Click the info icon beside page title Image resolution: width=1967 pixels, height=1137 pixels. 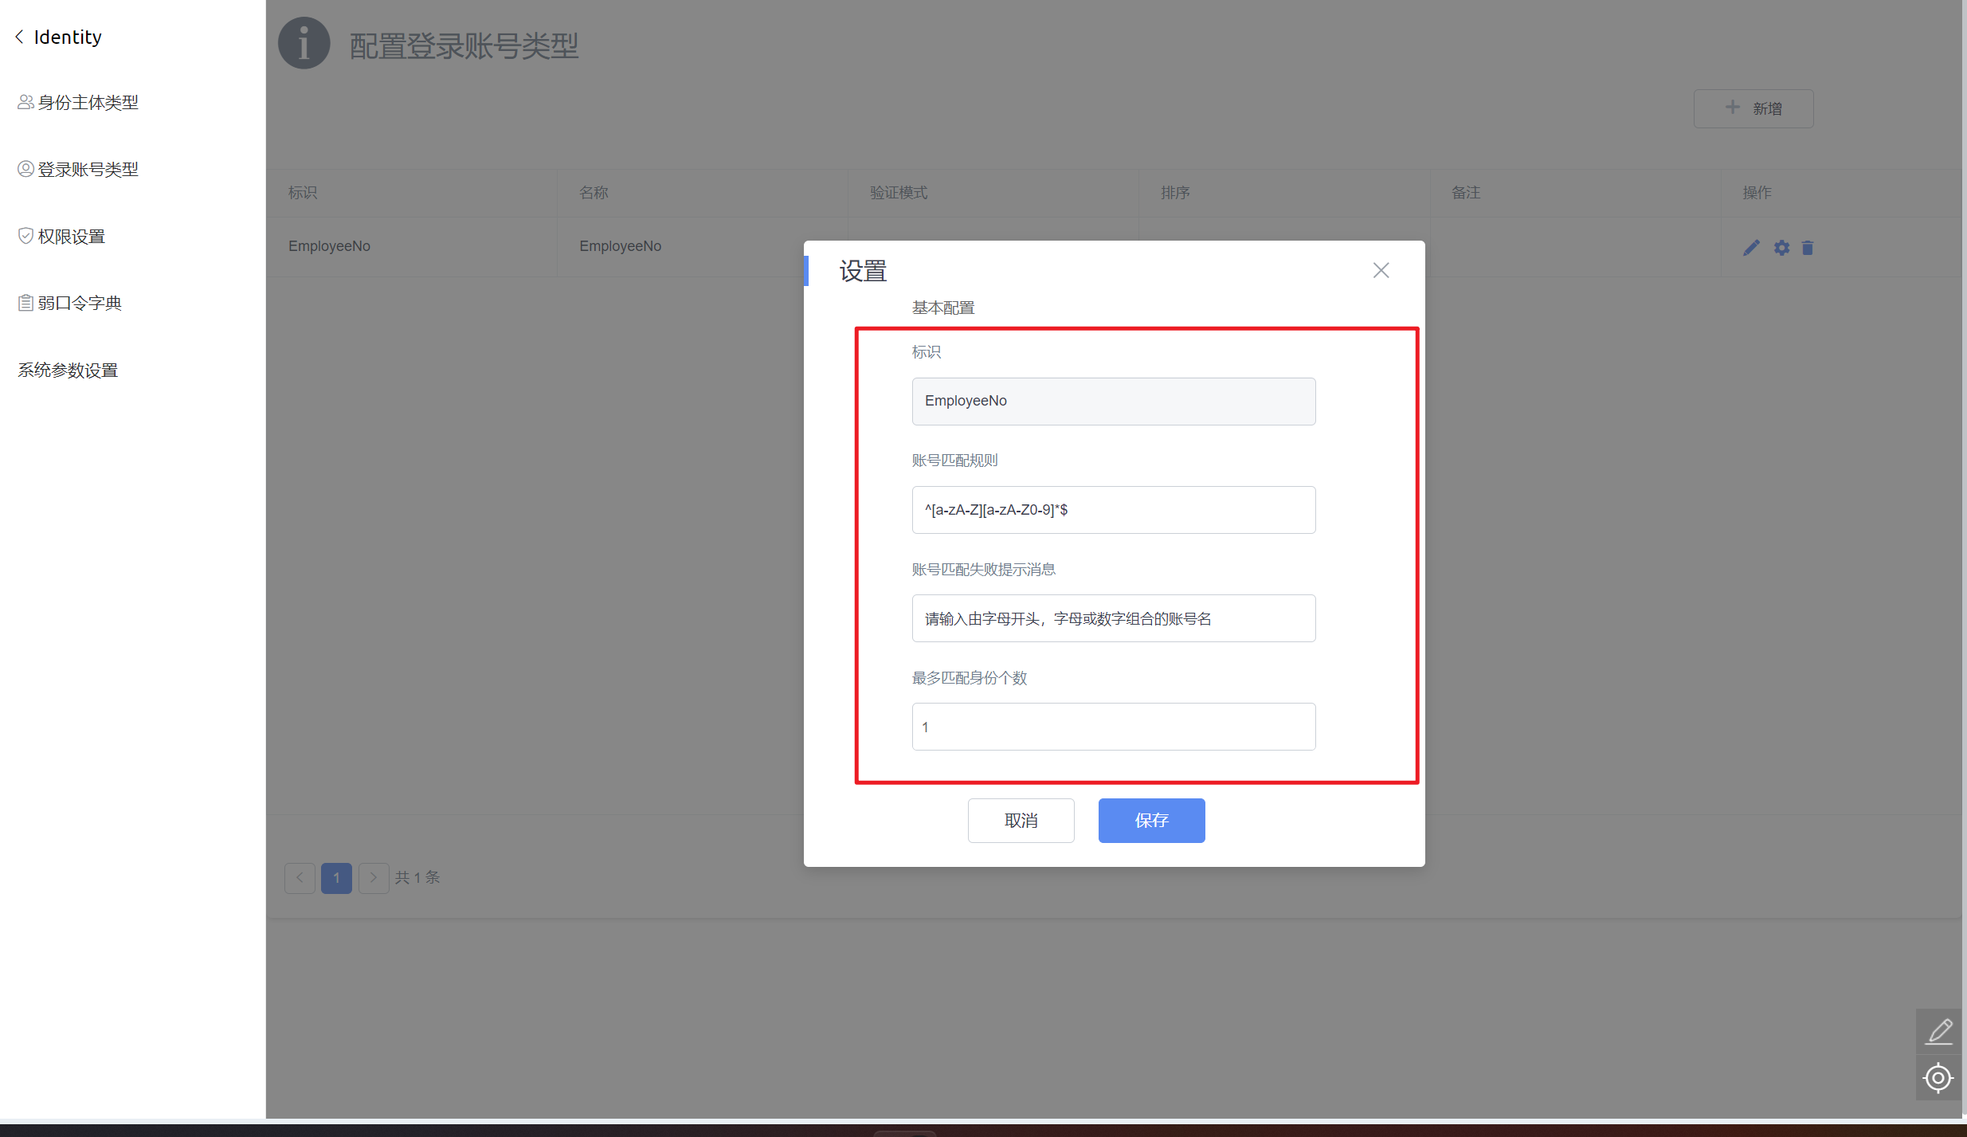click(x=304, y=44)
